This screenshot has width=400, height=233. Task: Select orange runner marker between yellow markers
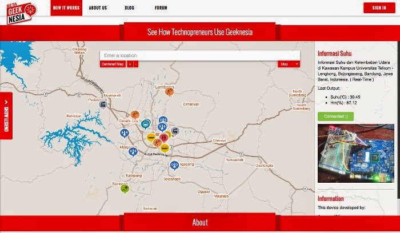tap(157, 143)
